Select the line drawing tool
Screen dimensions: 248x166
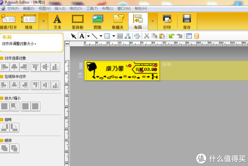pyautogui.click(x=94, y=36)
